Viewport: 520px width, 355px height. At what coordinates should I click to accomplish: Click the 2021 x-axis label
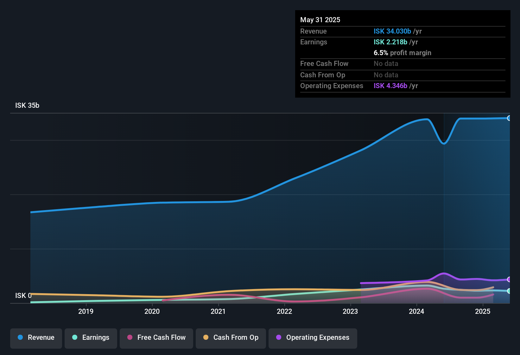[x=218, y=311]
